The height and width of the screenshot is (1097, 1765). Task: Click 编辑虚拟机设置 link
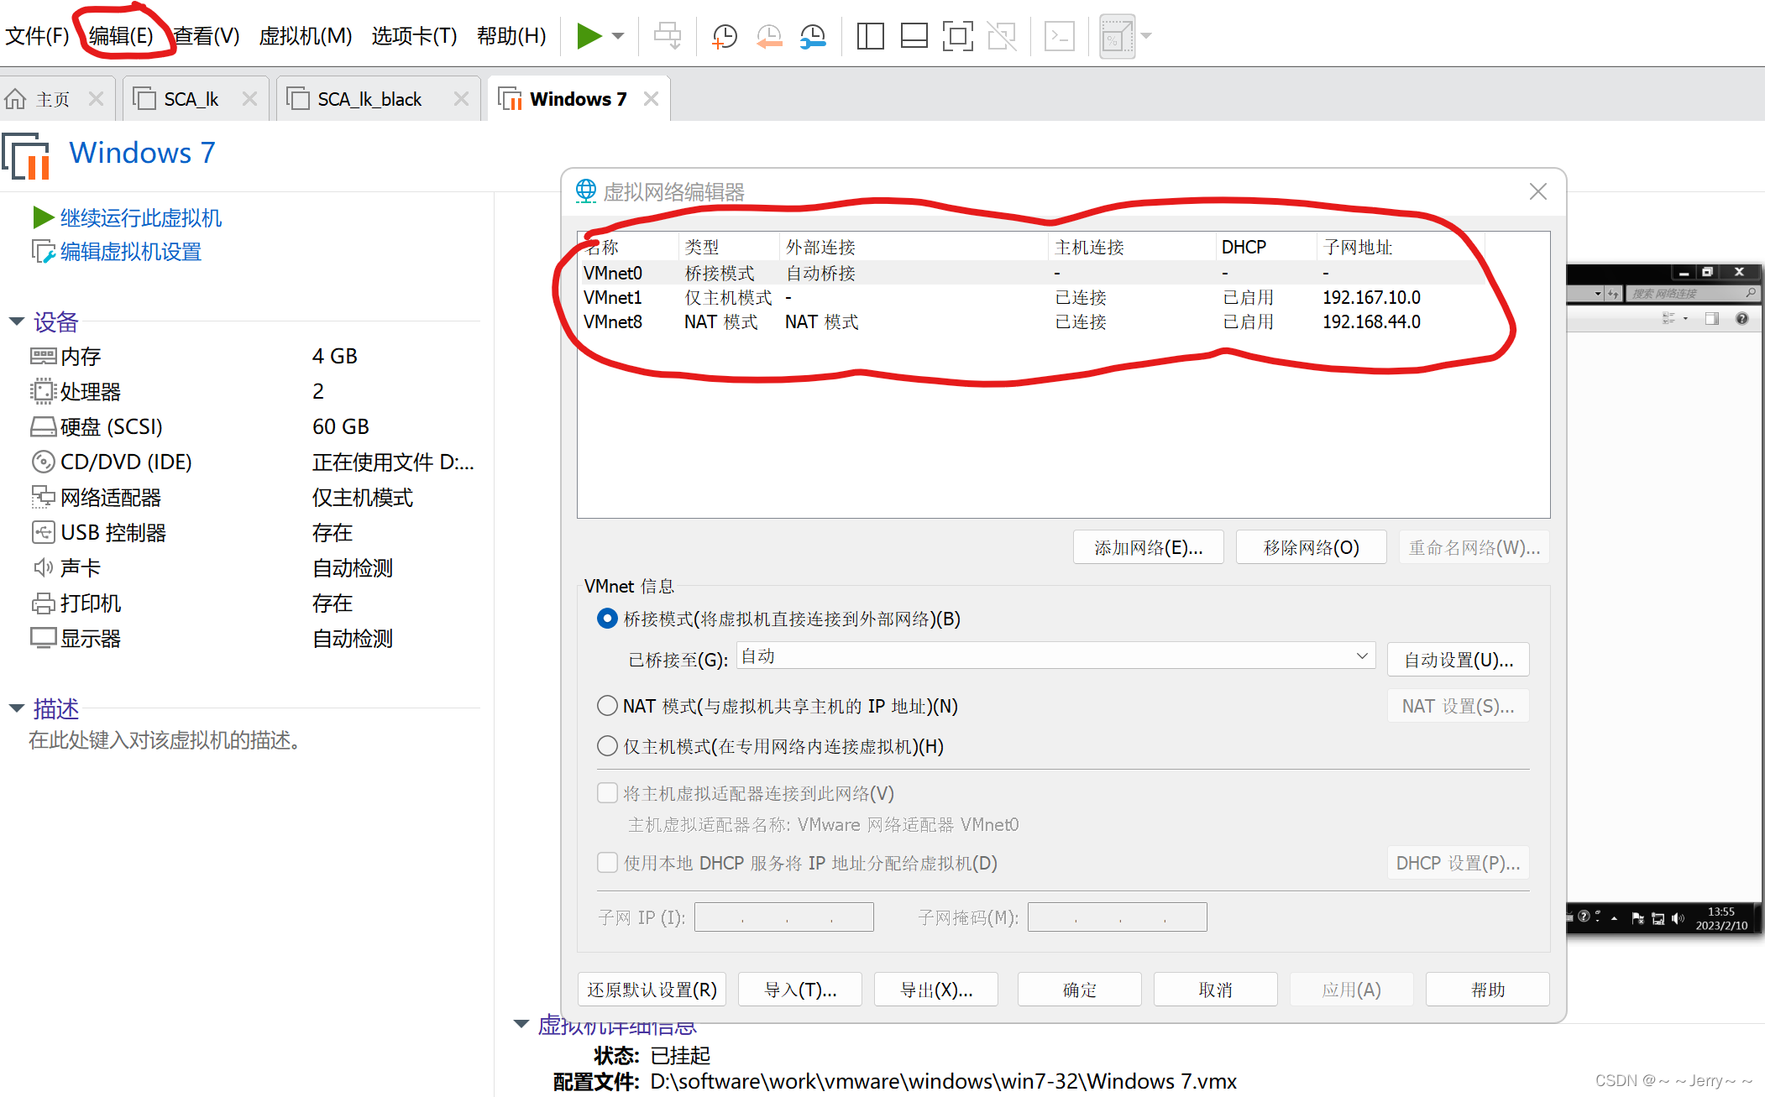[x=130, y=252]
